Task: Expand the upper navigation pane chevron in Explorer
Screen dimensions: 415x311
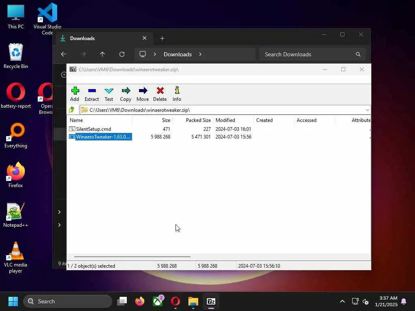Action: point(59,212)
